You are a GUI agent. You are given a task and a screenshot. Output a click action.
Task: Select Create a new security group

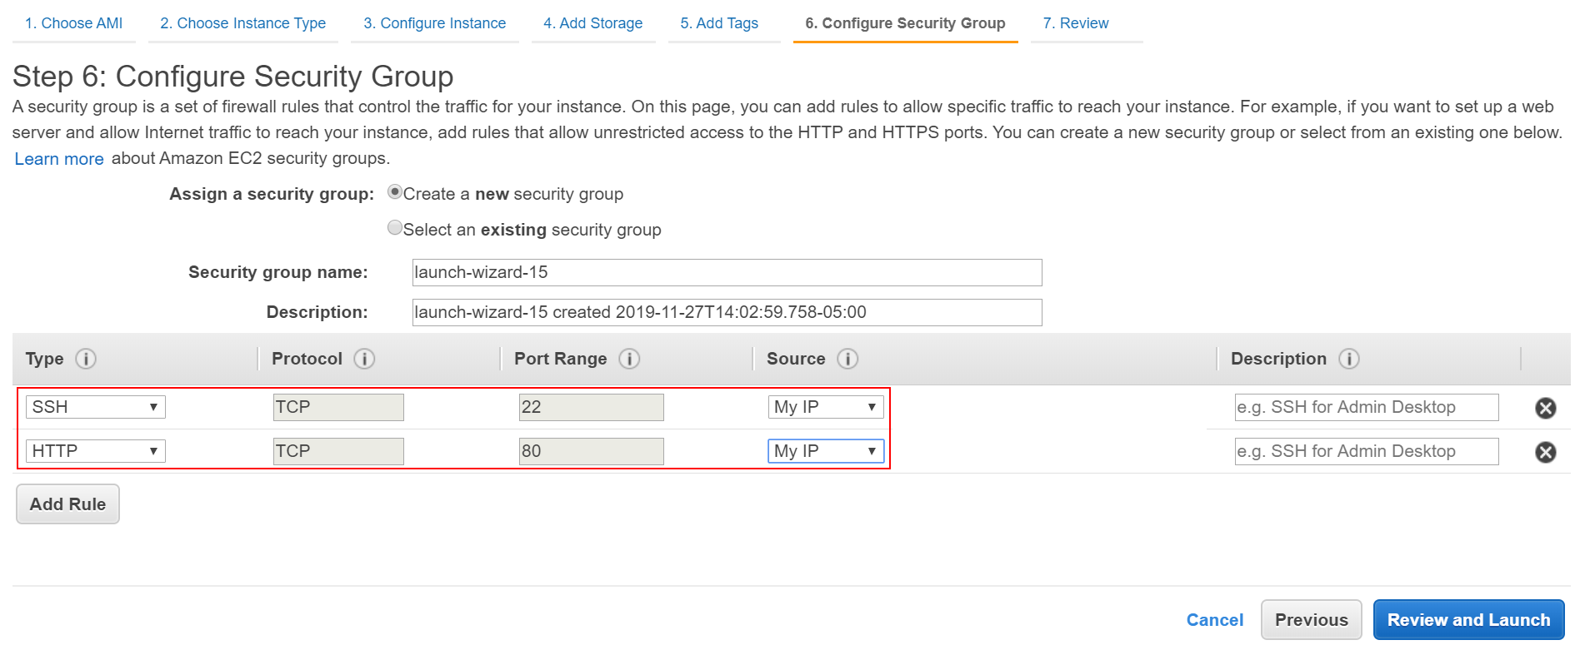395,192
